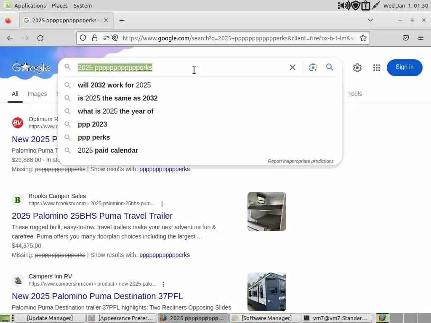Switch to the Images tab
Image resolution: width=431 pixels, height=323 pixels.
click(37, 94)
